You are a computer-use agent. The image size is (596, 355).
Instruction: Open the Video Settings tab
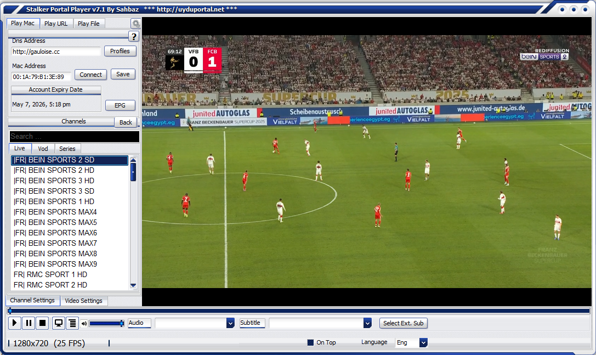(84, 301)
